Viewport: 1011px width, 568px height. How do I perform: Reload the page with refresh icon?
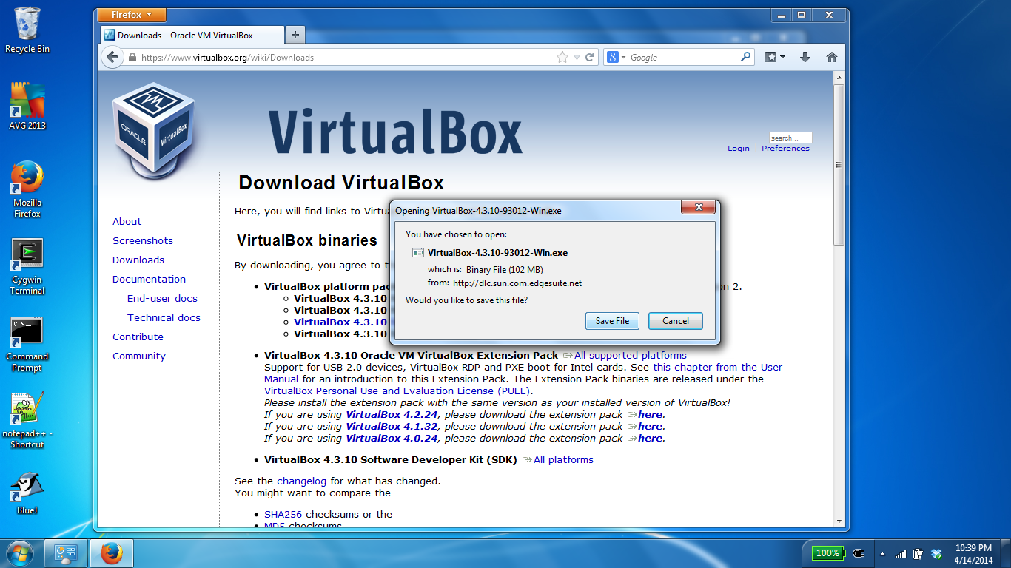(590, 57)
